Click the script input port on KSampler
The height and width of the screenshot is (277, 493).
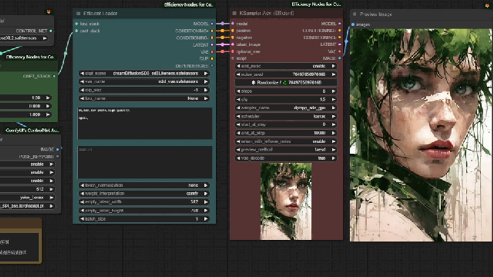[x=233, y=58]
